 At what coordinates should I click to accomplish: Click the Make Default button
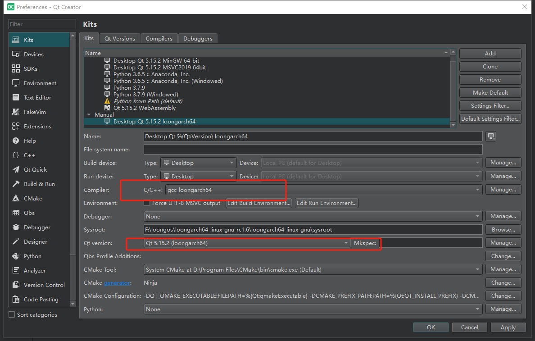click(490, 92)
